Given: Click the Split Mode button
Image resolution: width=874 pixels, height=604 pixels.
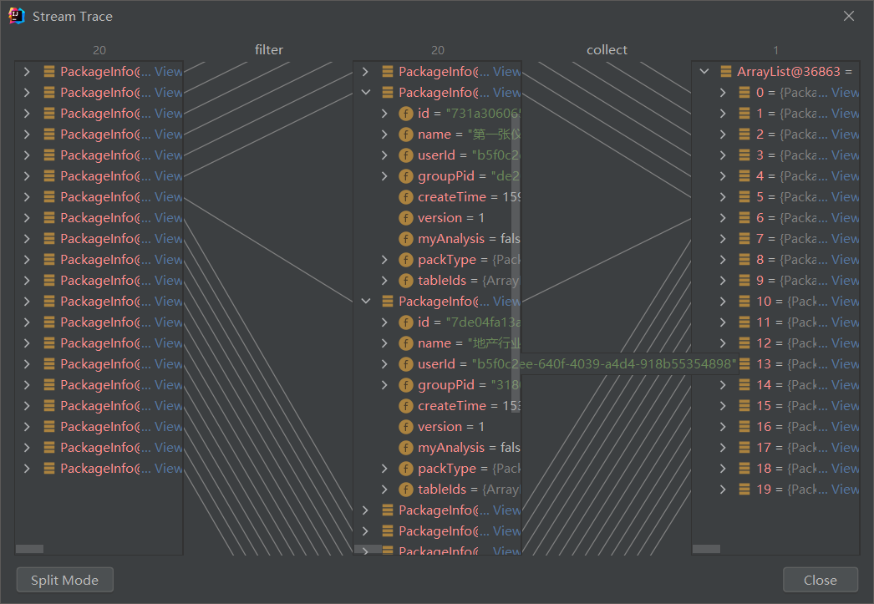Looking at the screenshot, I should 64,580.
